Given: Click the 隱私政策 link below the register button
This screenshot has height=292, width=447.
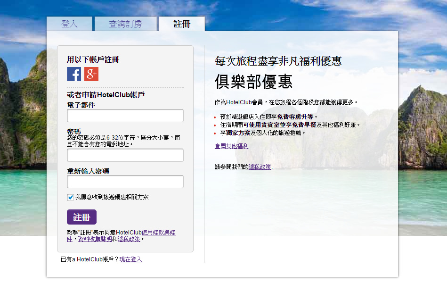Looking at the screenshot, I should [128, 239].
